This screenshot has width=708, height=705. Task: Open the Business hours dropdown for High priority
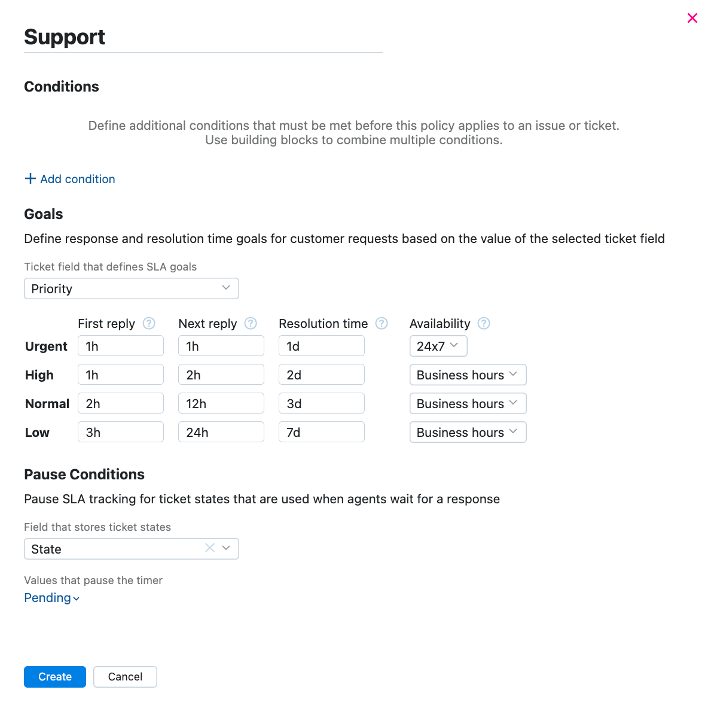pos(468,375)
